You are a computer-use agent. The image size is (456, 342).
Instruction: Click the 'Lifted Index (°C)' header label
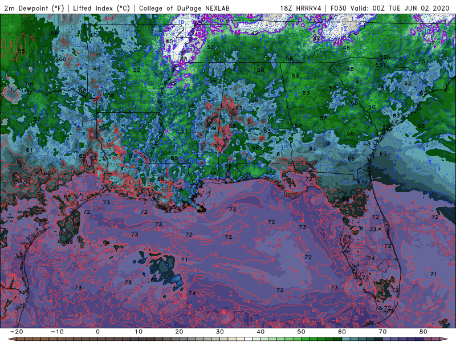click(x=101, y=8)
